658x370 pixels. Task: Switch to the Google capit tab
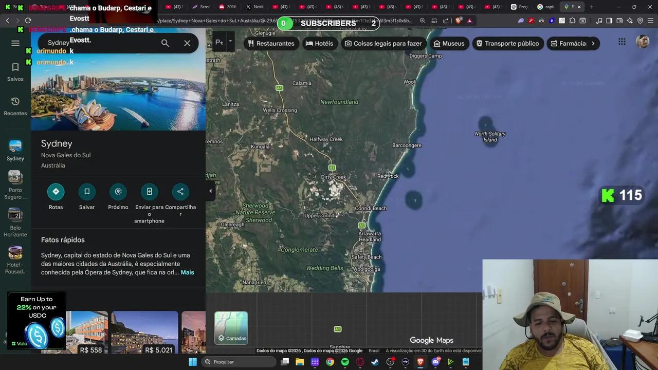tap(546, 7)
